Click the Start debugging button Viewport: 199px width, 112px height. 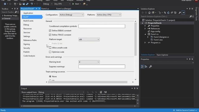(76, 4)
